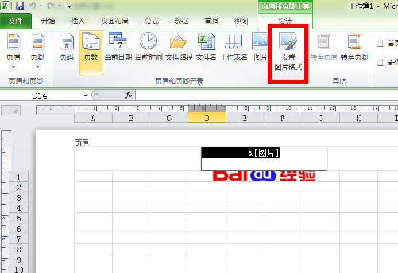The height and width of the screenshot is (273, 398).
Task: Toggle the 奇偶 different odd-even checkbox
Action: point(380,62)
